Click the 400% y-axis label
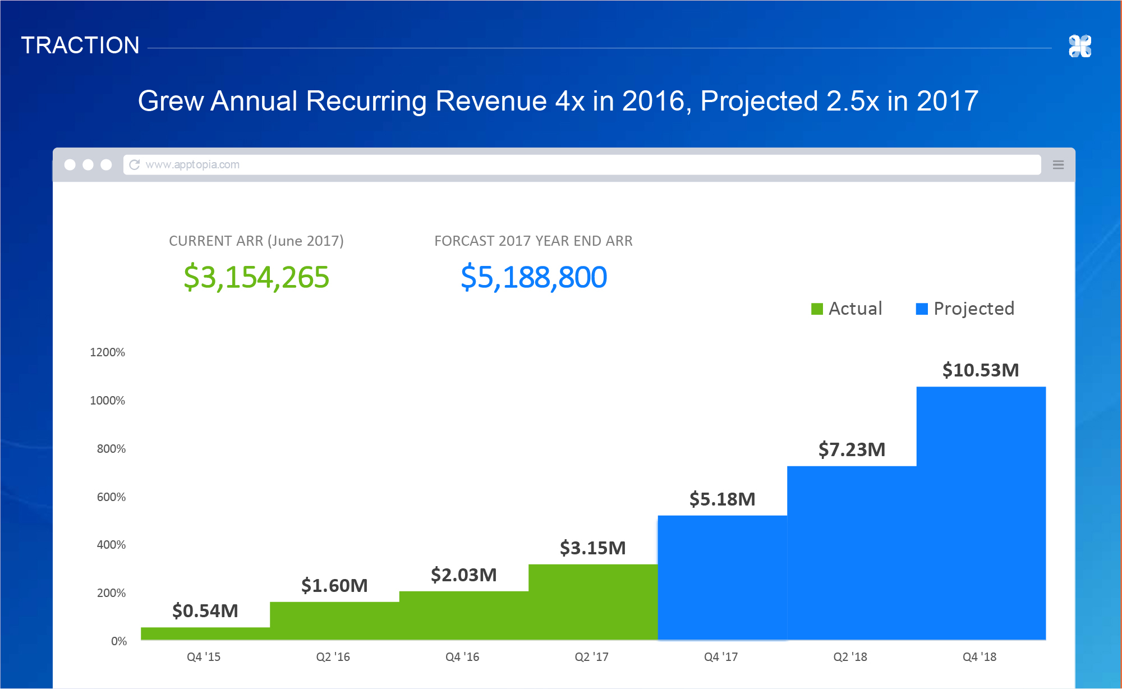This screenshot has height=689, width=1122. tap(111, 545)
